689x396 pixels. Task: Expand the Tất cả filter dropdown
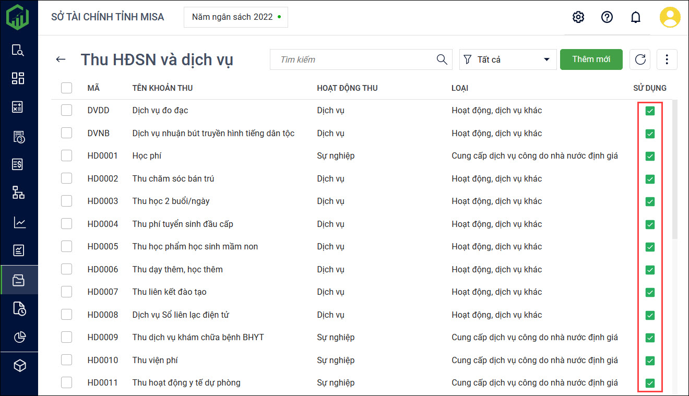pos(506,59)
